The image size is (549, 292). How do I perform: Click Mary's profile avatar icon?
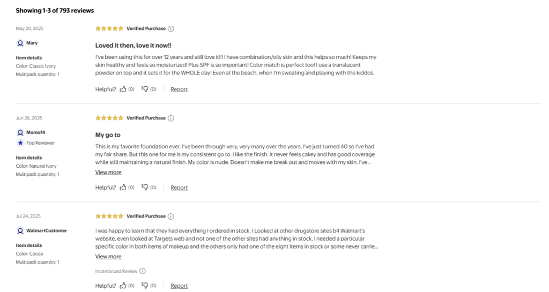[20, 43]
